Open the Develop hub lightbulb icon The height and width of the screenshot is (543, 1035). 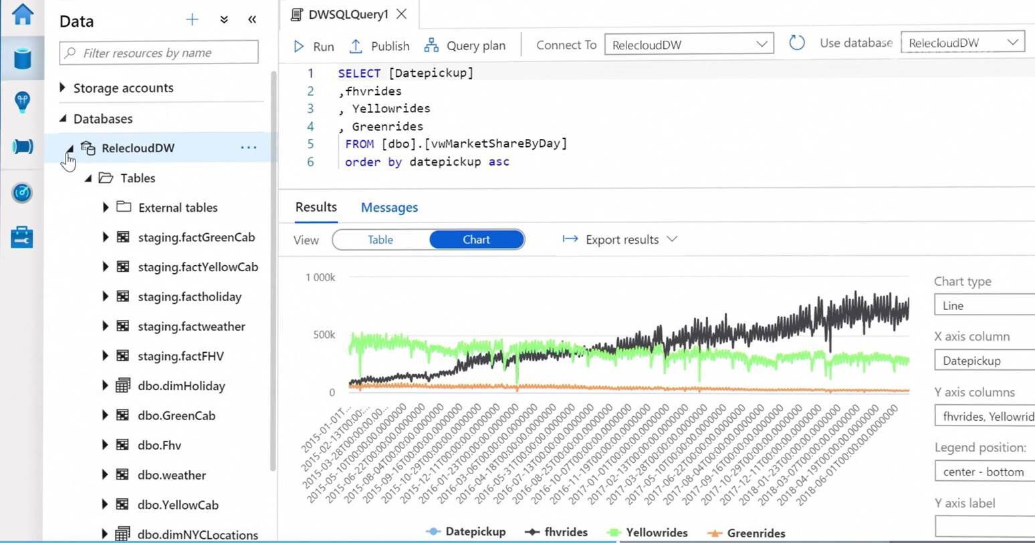[22, 102]
